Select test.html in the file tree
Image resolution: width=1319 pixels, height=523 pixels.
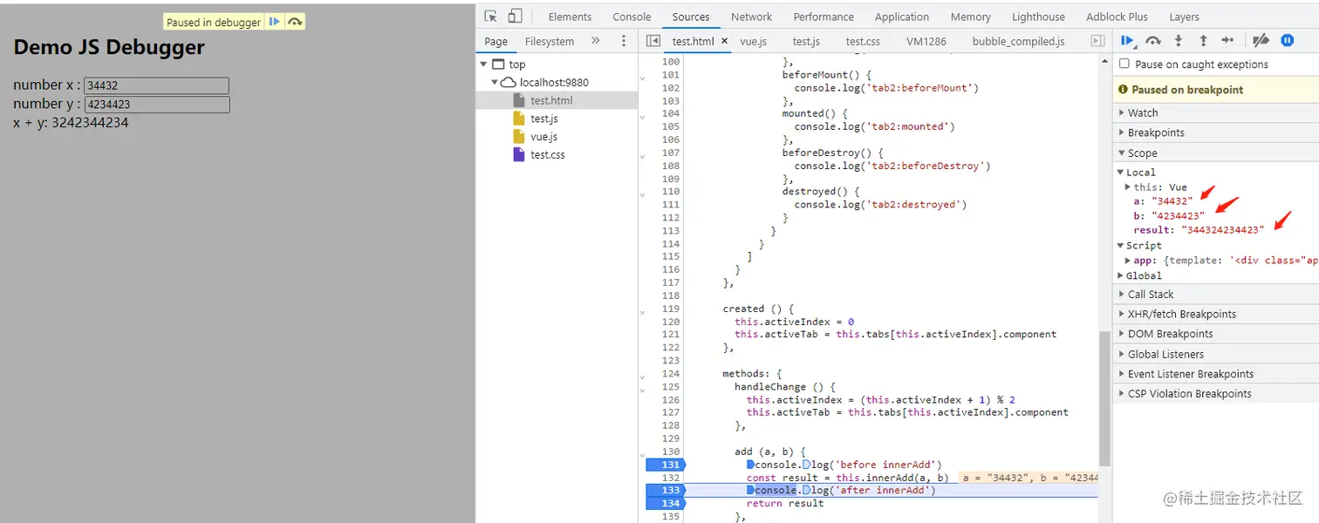(551, 100)
